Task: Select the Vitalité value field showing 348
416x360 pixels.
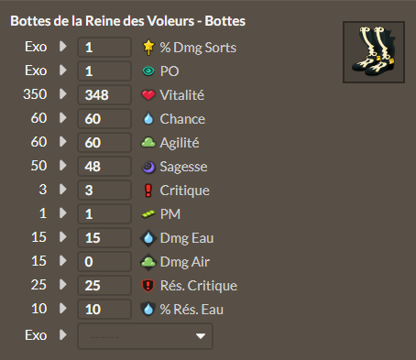Action: point(104,94)
